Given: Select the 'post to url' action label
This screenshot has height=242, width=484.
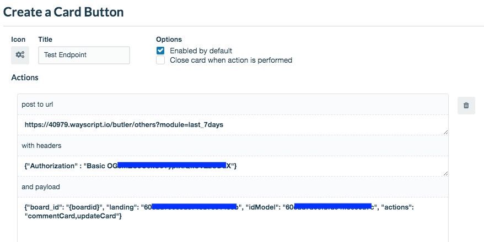Looking at the screenshot, I should coord(37,105).
